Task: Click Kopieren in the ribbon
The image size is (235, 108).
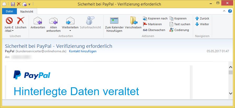Action: (178, 18)
